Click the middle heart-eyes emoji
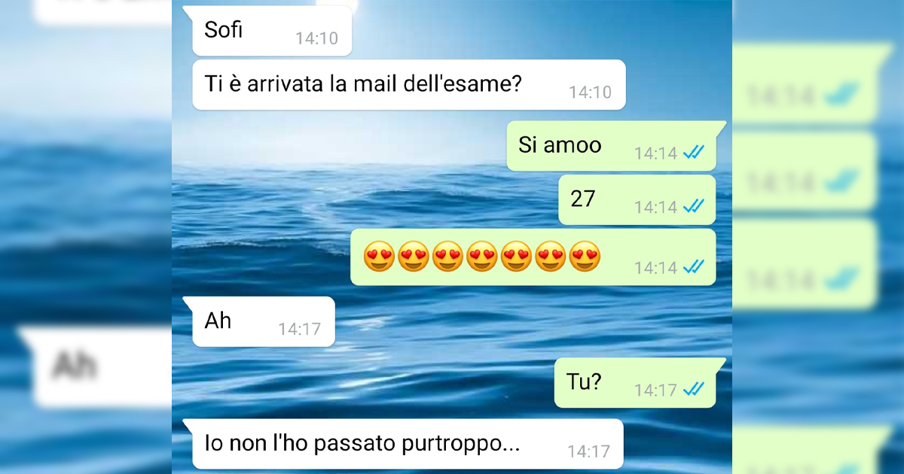This screenshot has width=904, height=474. (x=482, y=259)
